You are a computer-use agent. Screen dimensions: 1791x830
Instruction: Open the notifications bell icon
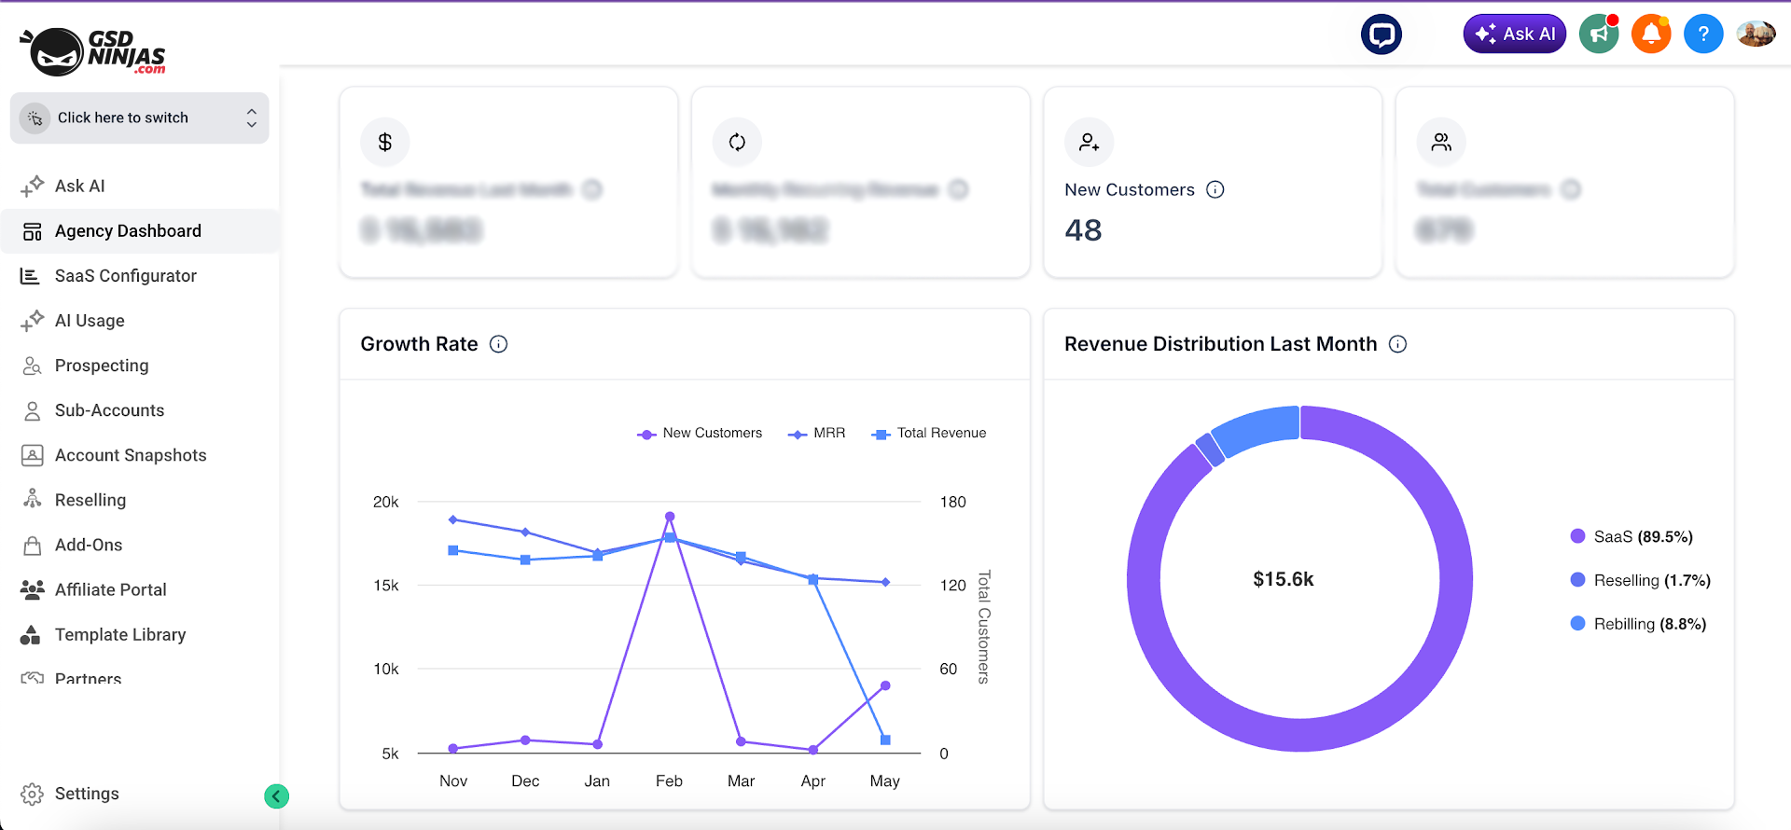[1651, 35]
